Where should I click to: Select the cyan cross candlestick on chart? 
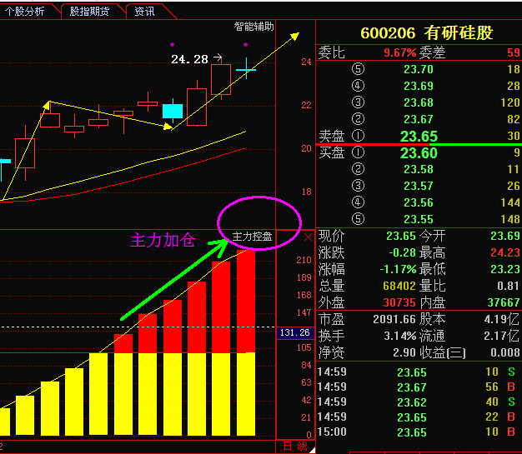[x=246, y=70]
